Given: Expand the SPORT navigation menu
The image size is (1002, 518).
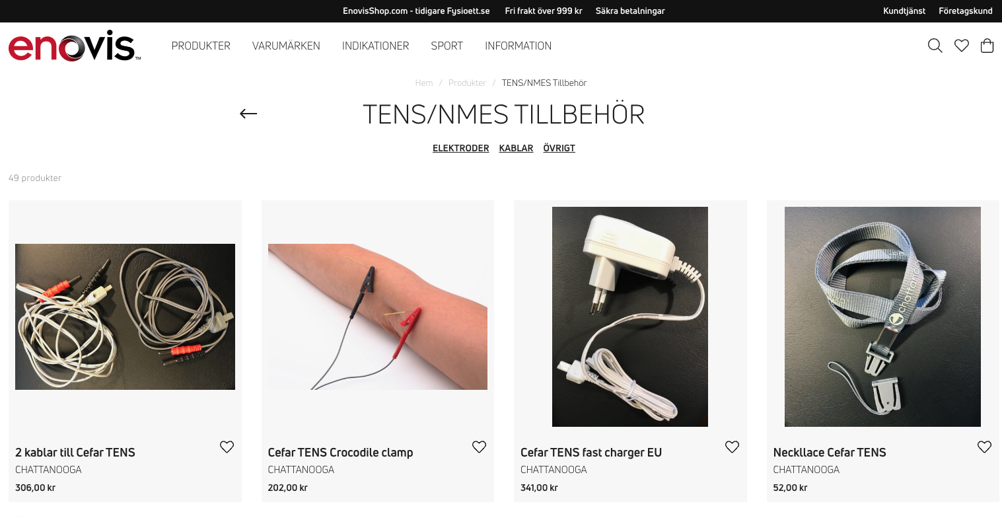Looking at the screenshot, I should click(447, 46).
